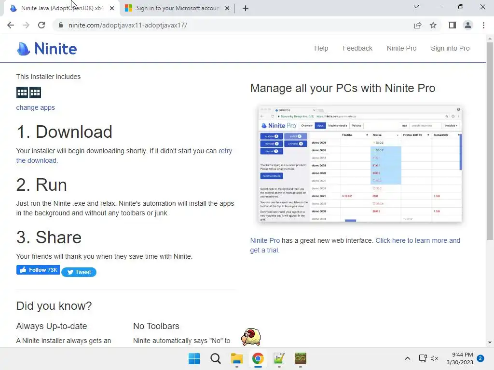This screenshot has height=370, width=494.
Task: Switch to the Microsoft account sign-in tab
Action: (177, 8)
